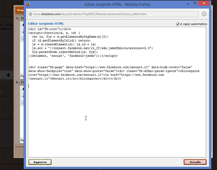Image resolution: width=217 pixels, height=170 pixels.
Task: Click the window title 'Editor sorgente HTML - Mozilla Firefox'
Action: [x=117, y=4]
